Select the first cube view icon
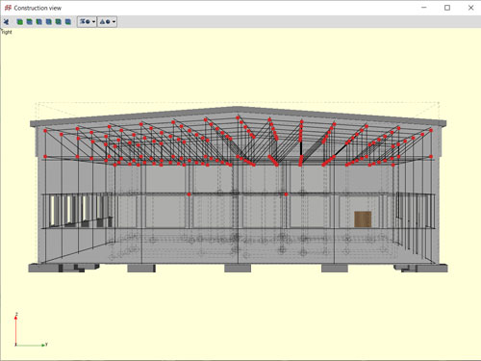This screenshot has height=361, width=481. (20, 22)
